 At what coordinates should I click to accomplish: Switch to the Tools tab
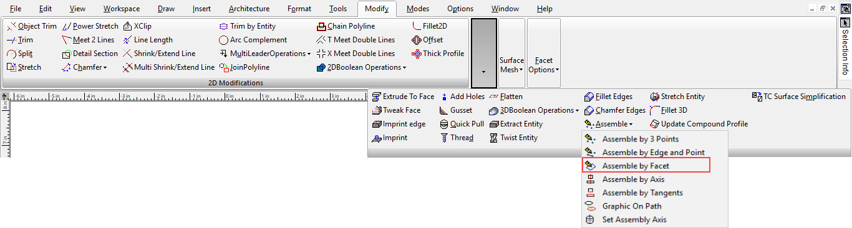point(338,9)
